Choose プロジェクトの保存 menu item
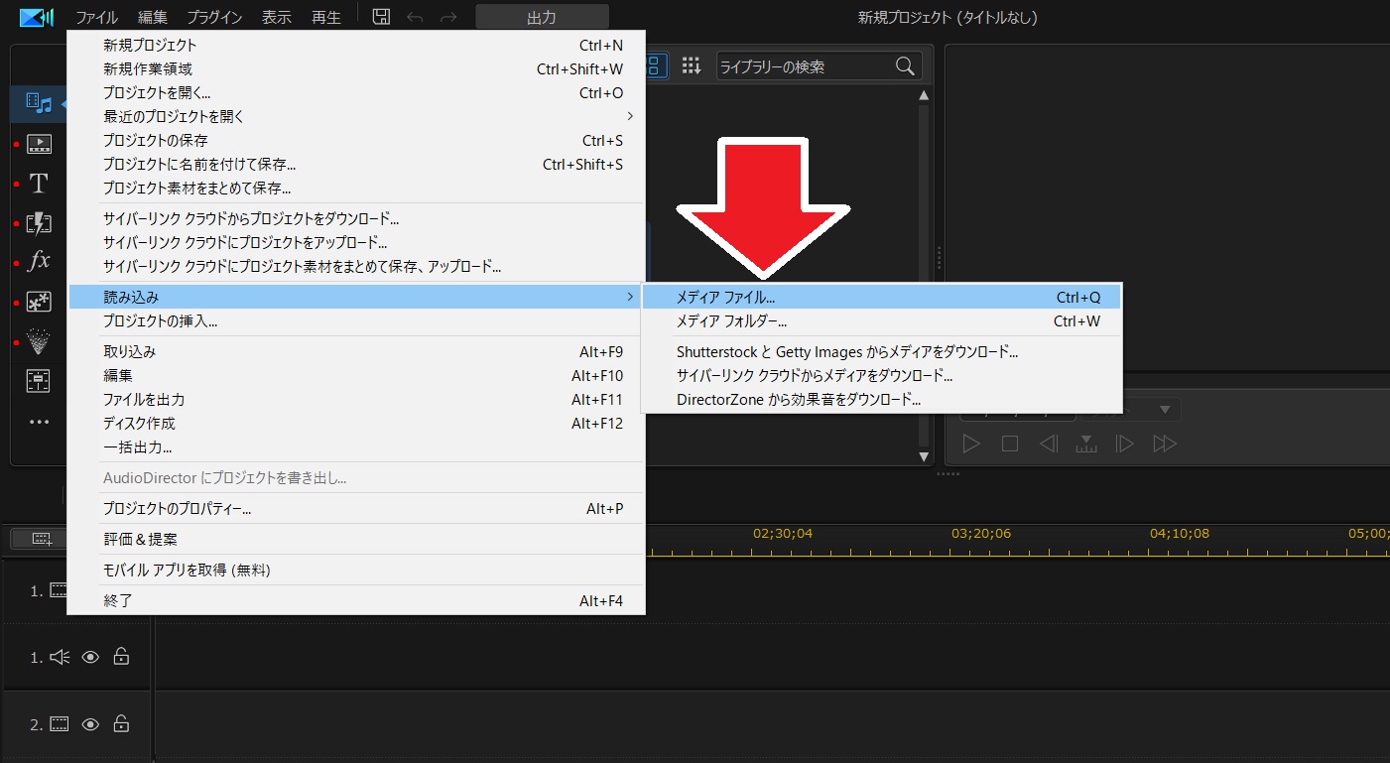Viewport: 1390px width, 763px height. click(x=356, y=140)
